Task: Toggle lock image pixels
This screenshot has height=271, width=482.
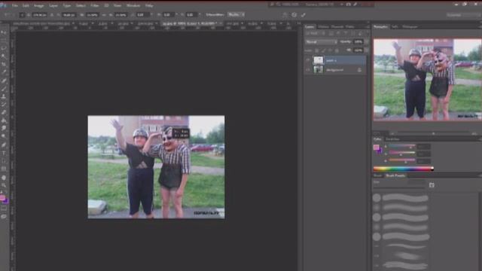Action: [323, 50]
